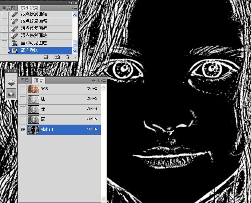The height and width of the screenshot is (203, 251).
Task: Toggle visibility of the 蓝 channel
Action: pos(23,119)
